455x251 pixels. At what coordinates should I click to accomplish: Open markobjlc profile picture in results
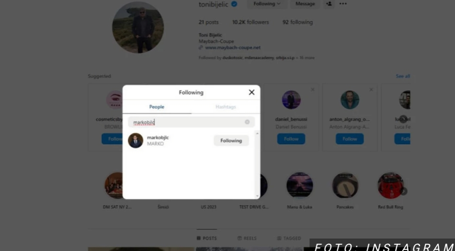tap(136, 140)
